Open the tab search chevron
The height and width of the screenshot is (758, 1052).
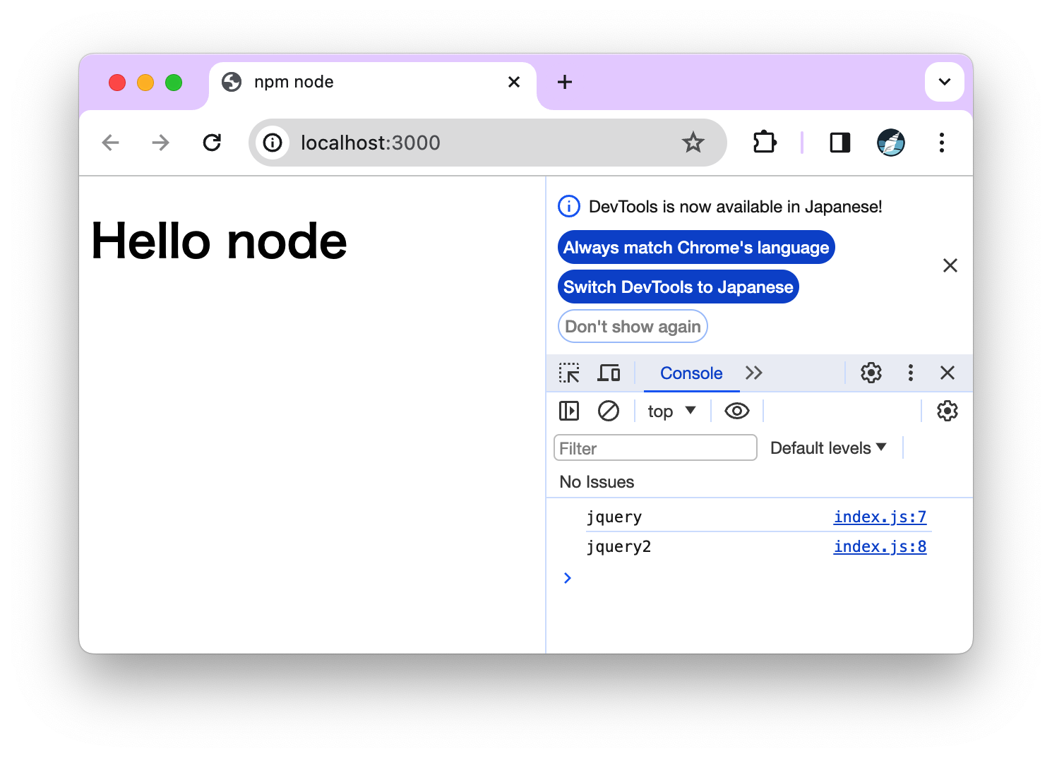click(x=944, y=82)
